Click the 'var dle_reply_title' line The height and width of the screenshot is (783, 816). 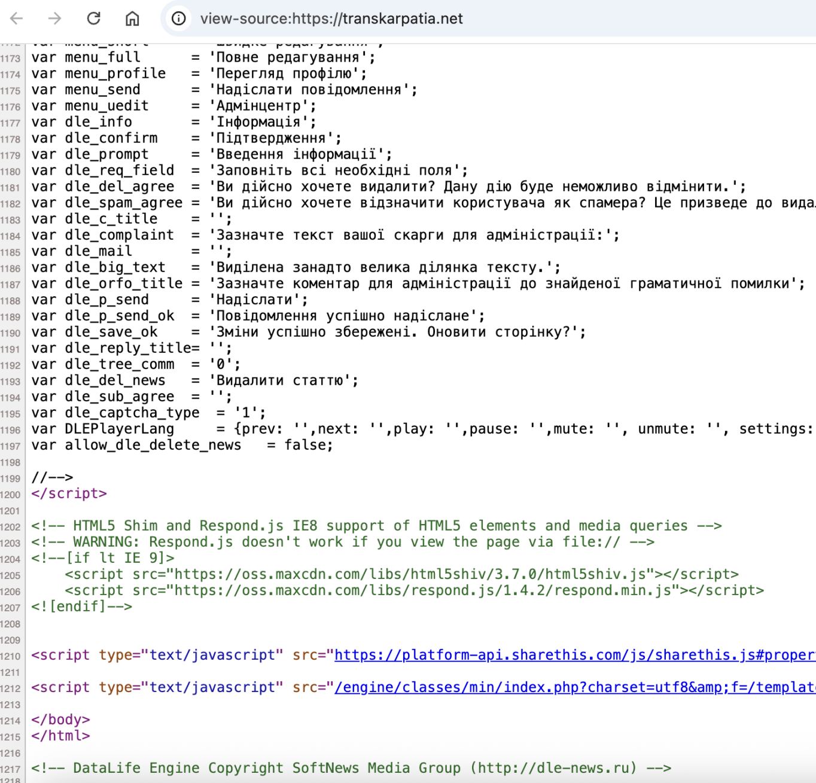tap(132, 348)
